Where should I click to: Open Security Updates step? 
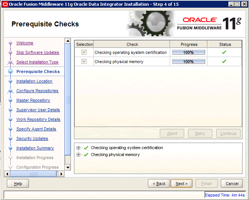click(32, 138)
